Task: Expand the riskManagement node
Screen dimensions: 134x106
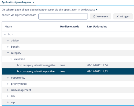Action: (x=8, y=90)
